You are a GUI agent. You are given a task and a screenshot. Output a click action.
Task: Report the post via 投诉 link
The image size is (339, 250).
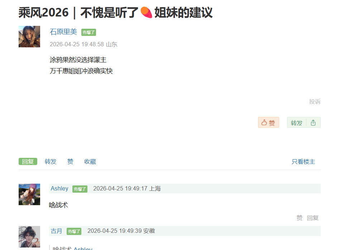pos(315,102)
